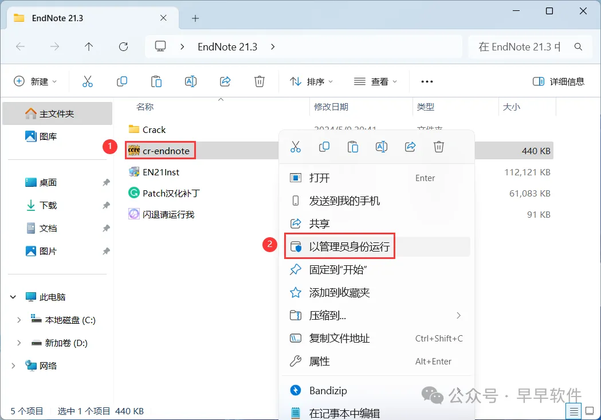Screen dimensions: 601x420
Task: Open 桌面 in the sidebar
Action: pyautogui.click(x=57, y=182)
